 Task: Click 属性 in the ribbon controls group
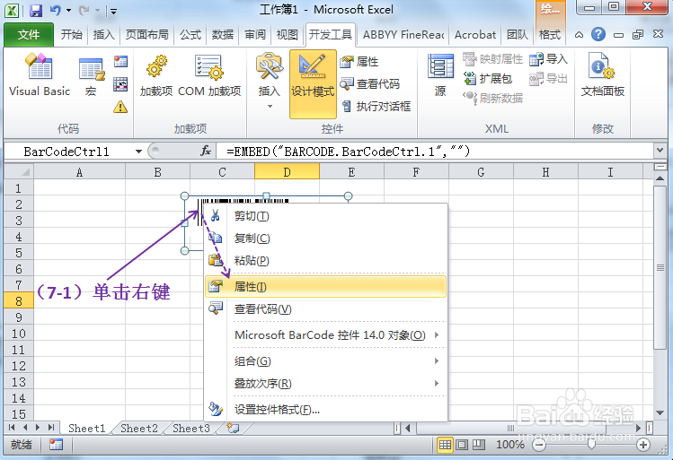[x=359, y=62]
